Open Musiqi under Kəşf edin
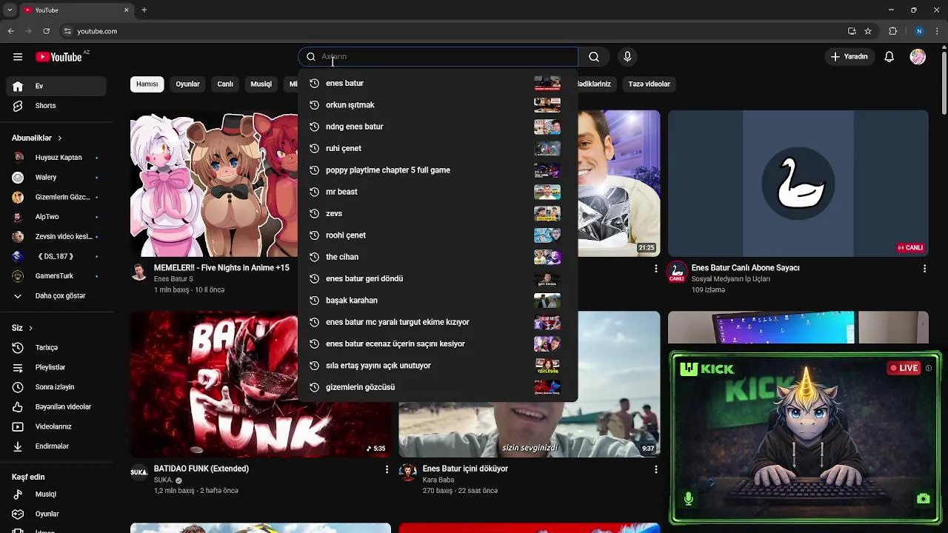 tap(56, 495)
